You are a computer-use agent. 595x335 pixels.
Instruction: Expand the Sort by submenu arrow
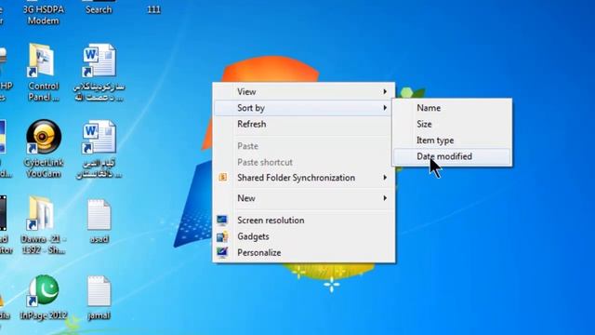point(385,108)
